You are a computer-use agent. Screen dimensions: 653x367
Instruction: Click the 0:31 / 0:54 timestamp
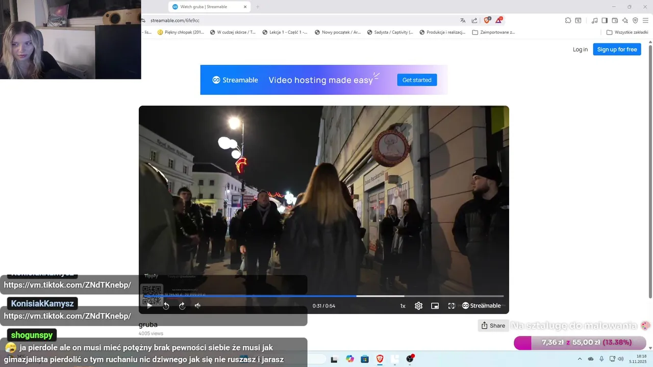324,306
